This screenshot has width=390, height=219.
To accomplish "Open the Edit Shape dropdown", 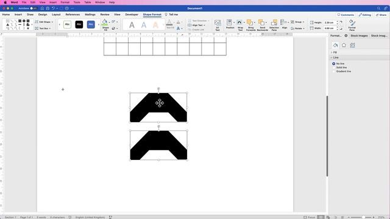I will coord(44,22).
